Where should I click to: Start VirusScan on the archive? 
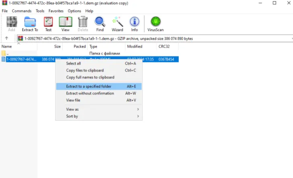pyautogui.click(x=156, y=24)
